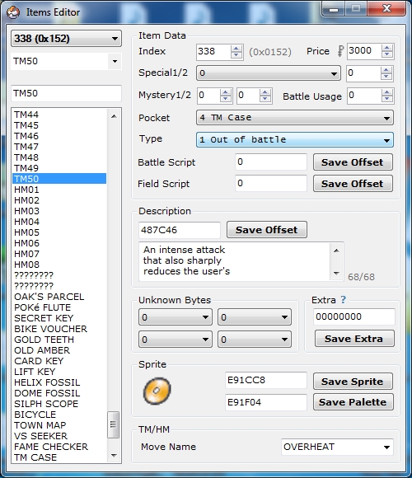Screen dimensions: 412x478
Task: Select TM44 in the item list
Action: 59,115
